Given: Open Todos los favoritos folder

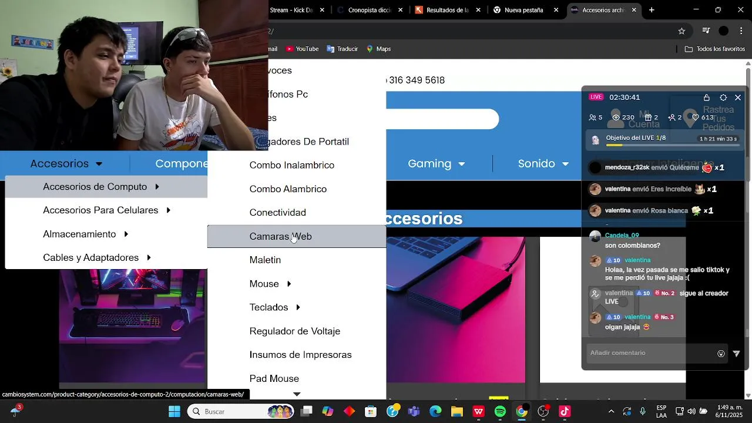Looking at the screenshot, I should pyautogui.click(x=715, y=49).
